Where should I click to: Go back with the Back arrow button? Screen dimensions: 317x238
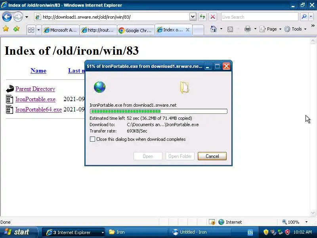[7, 17]
